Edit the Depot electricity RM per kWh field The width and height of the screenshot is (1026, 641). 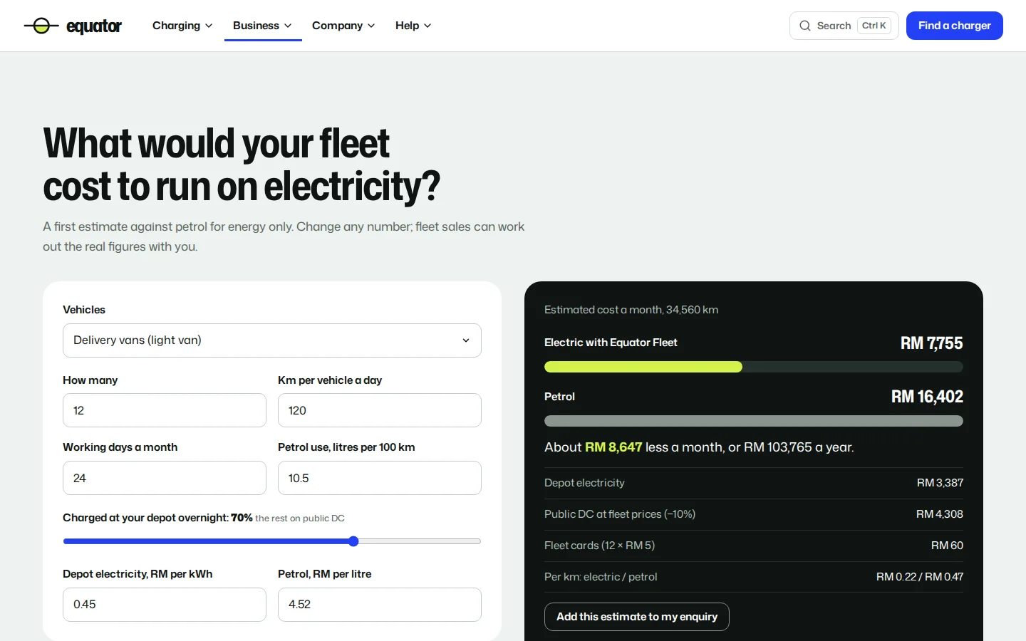(x=165, y=605)
